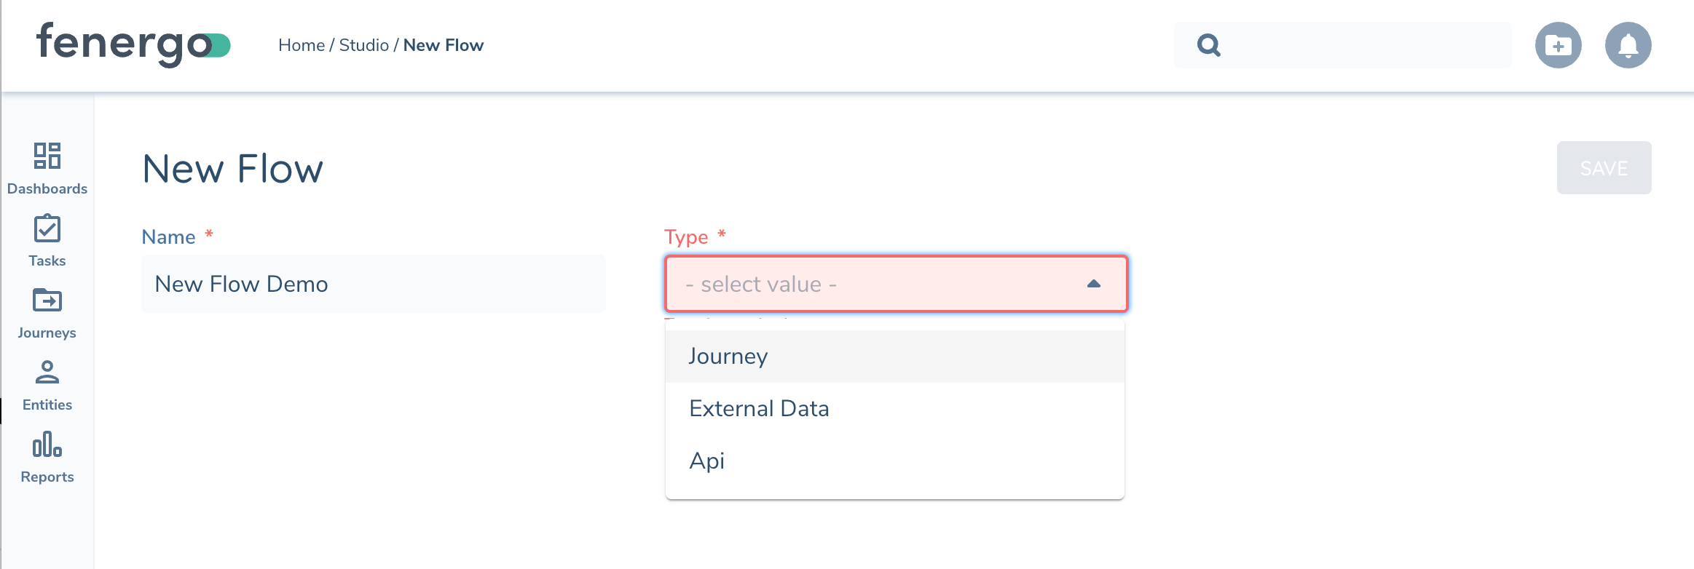
Task: Click the Fenergo logo
Action: point(133,44)
